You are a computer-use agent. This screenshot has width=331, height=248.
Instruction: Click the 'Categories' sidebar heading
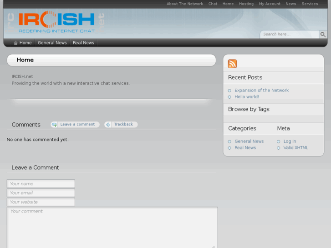point(242,128)
